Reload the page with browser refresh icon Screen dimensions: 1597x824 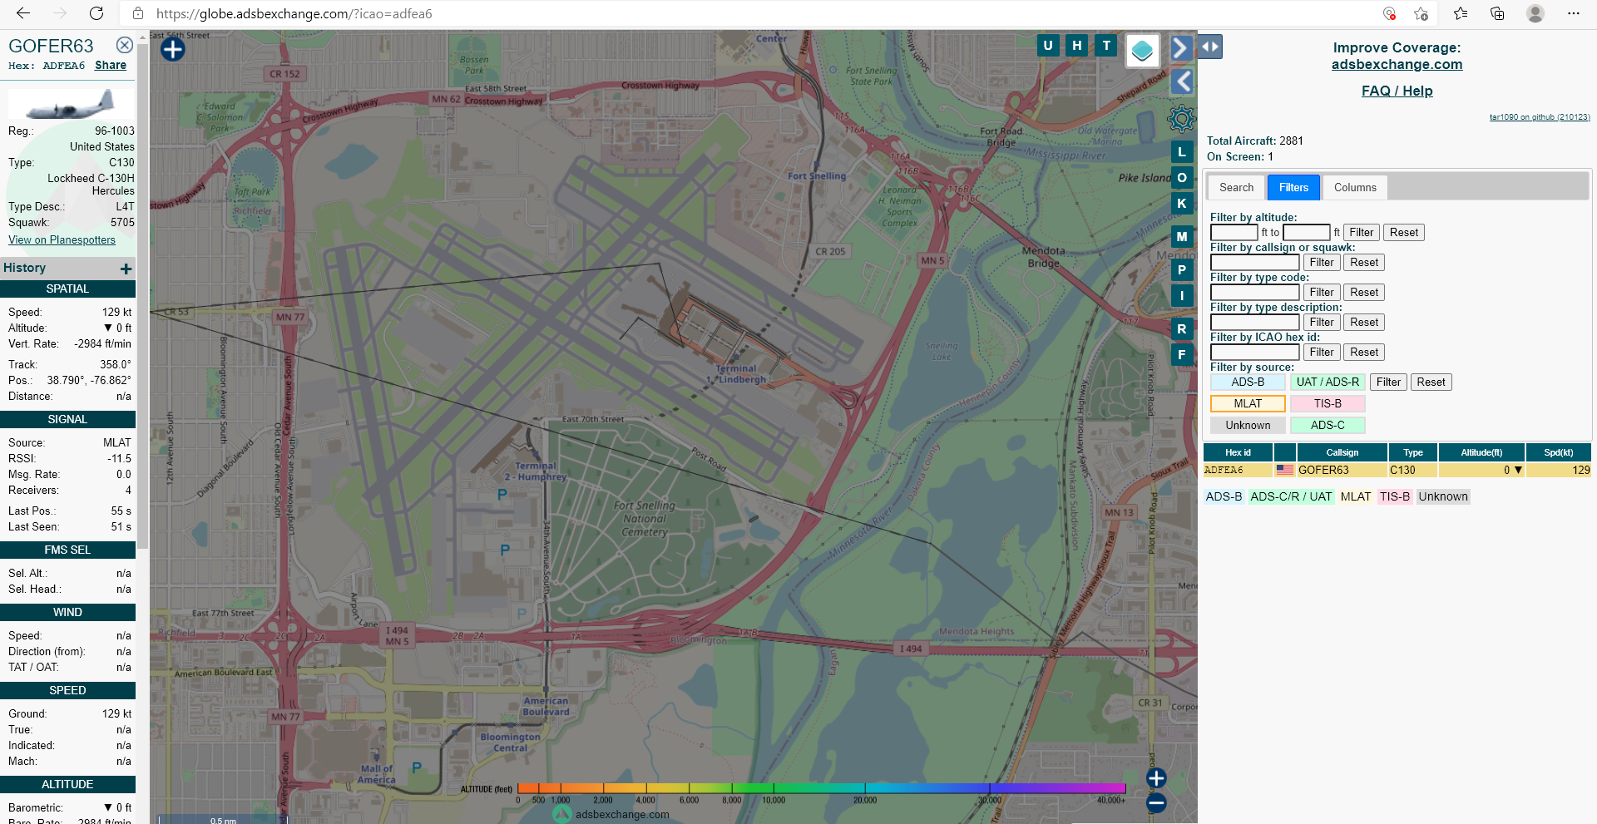coord(96,13)
